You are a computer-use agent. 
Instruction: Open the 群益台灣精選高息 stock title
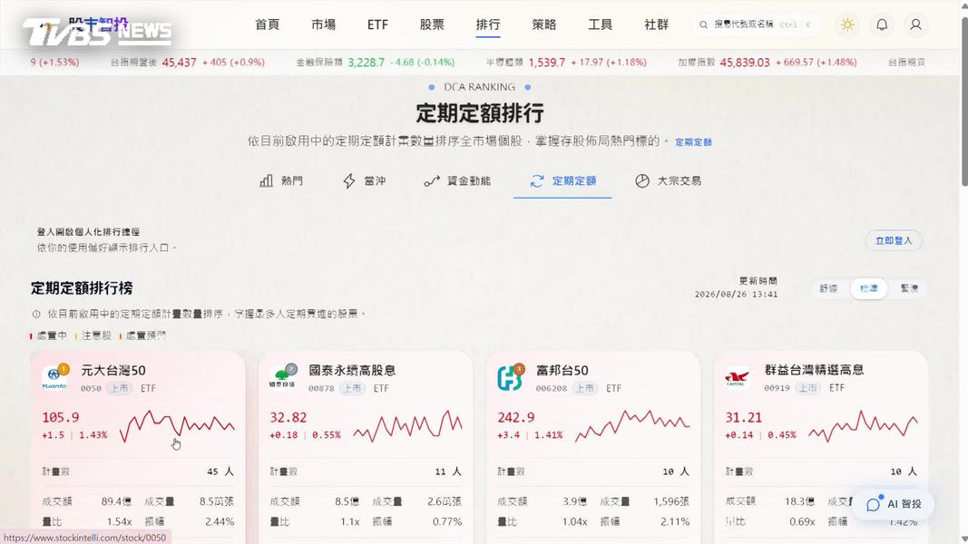814,369
